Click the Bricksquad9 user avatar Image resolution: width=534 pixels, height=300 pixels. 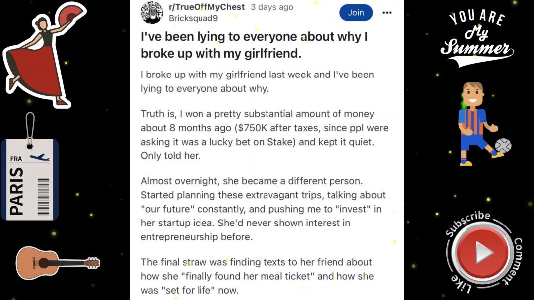[152, 13]
